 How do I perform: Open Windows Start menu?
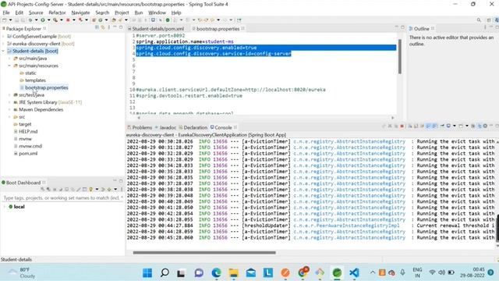point(147,272)
